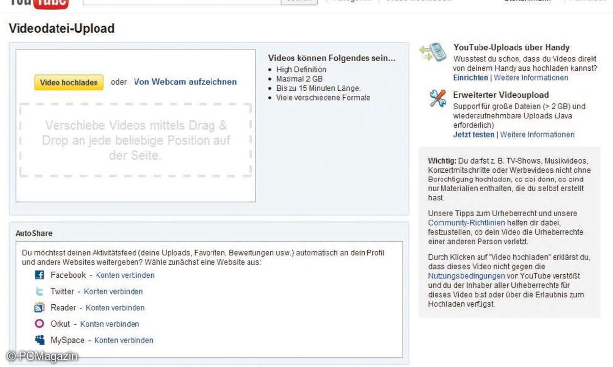Open the Jetzt testen link

click(x=474, y=135)
